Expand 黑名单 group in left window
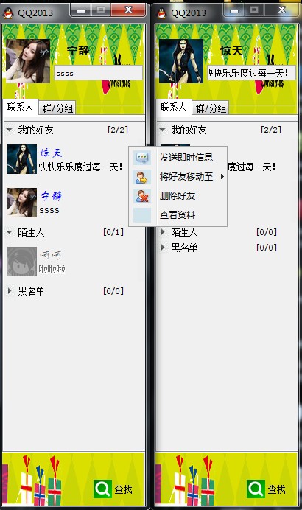The image size is (302, 510). (10, 291)
